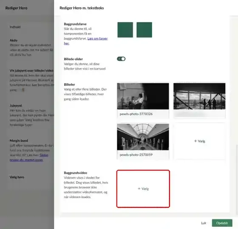Open the margin bund help link
238x229 pixels.
29,157
